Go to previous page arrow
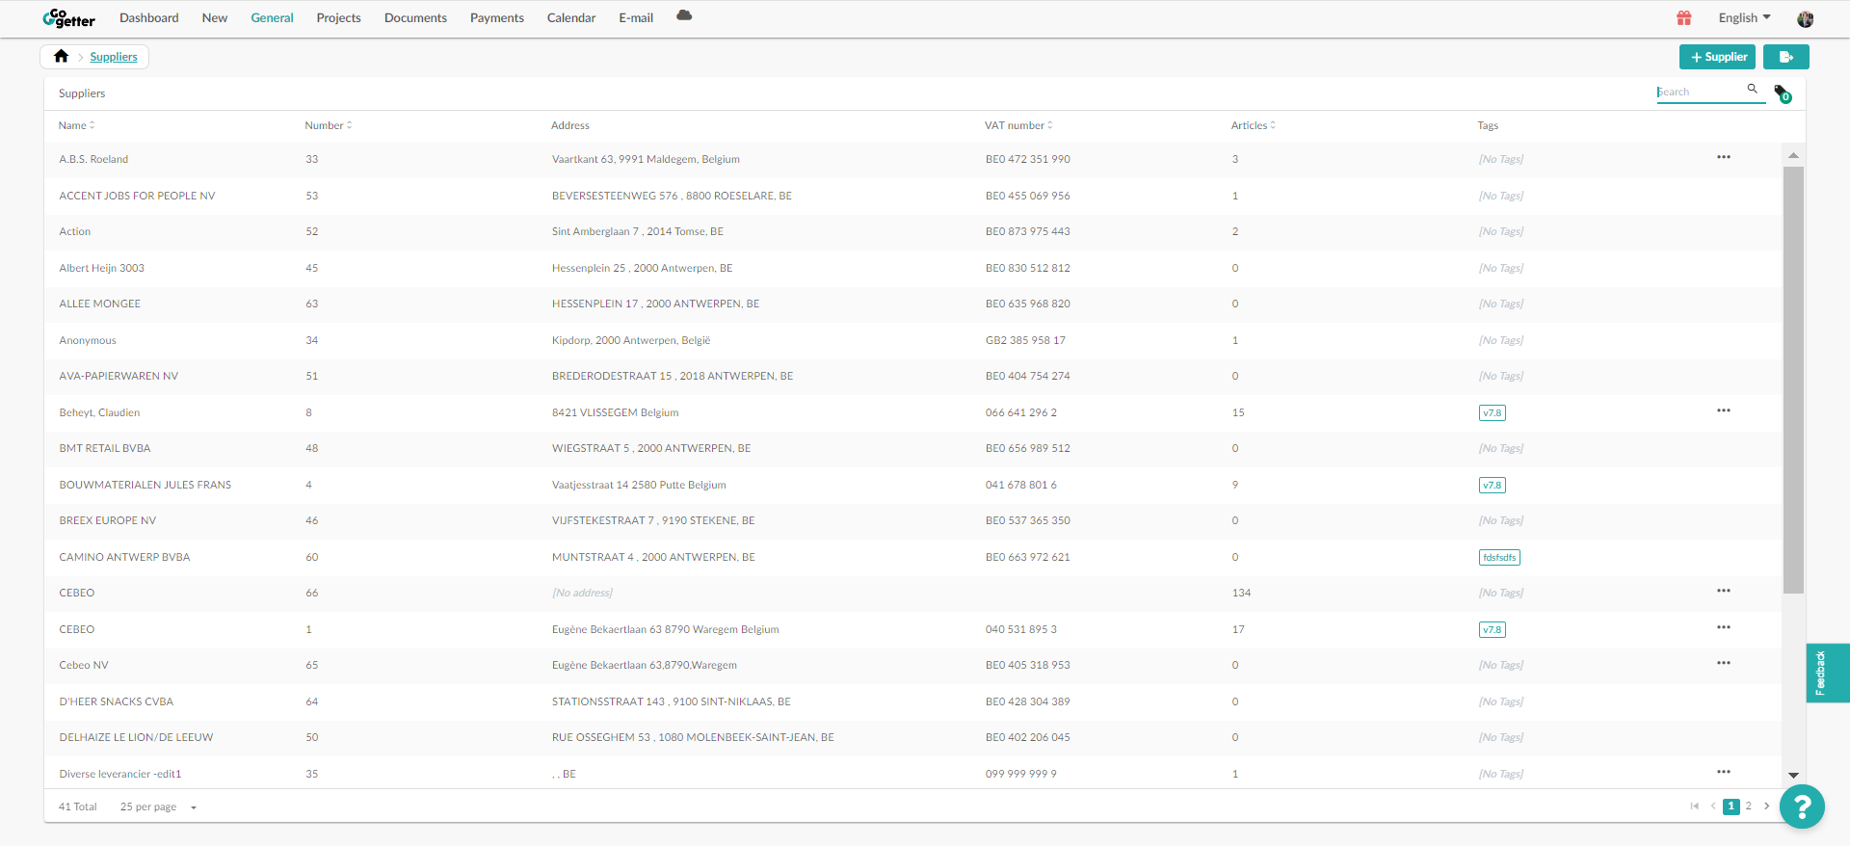 (x=1713, y=806)
